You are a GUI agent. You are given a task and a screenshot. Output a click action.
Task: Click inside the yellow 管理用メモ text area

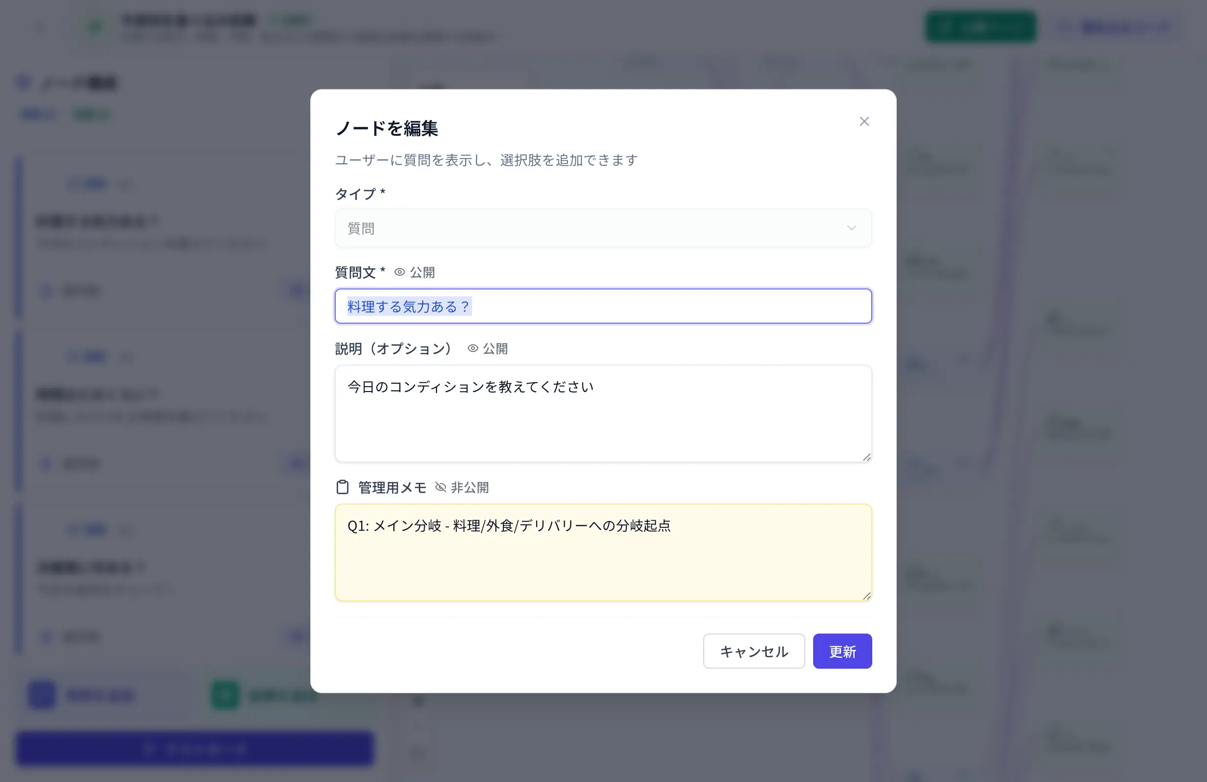click(603, 553)
